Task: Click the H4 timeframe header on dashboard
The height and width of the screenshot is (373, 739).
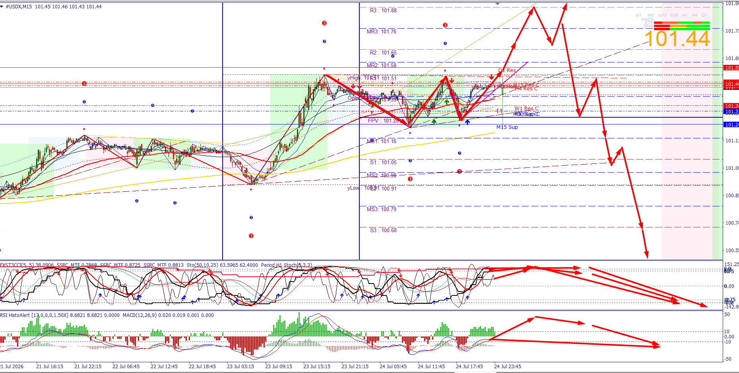Action: coord(694,16)
